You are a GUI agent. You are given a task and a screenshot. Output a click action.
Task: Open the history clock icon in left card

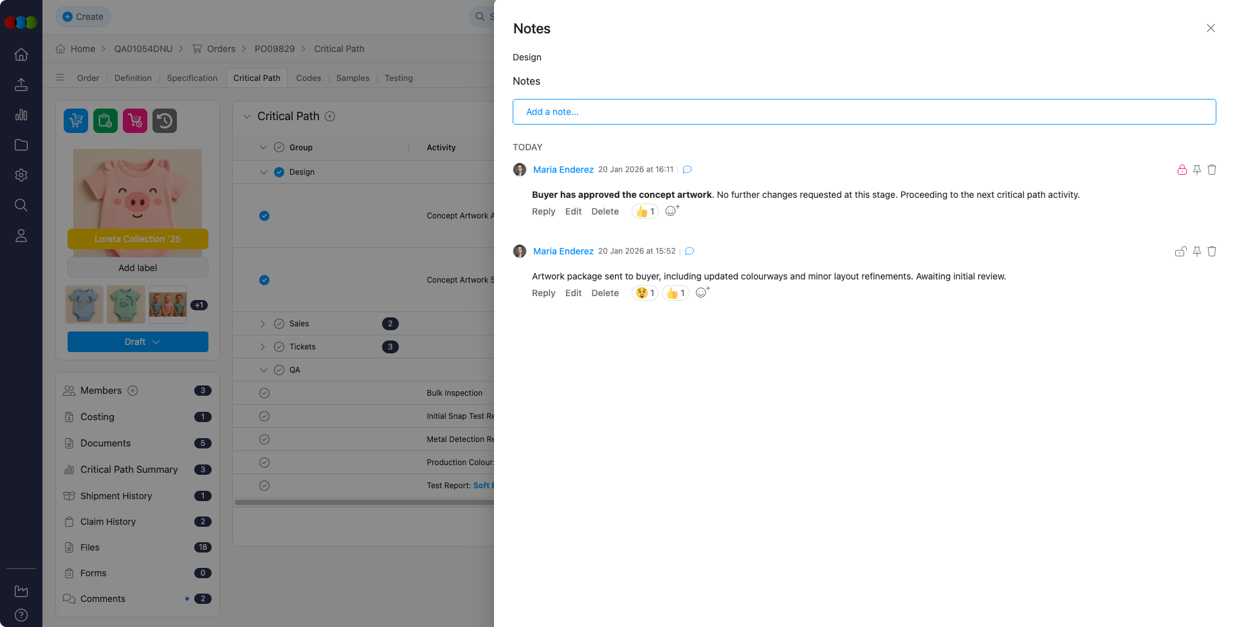click(165, 121)
